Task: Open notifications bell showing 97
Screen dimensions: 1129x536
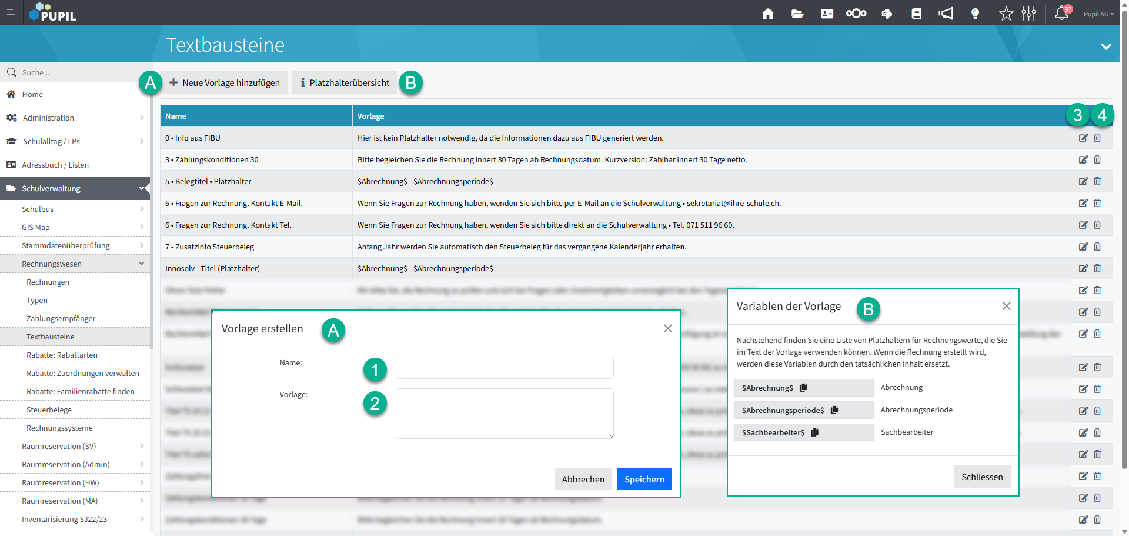Action: tap(1063, 13)
